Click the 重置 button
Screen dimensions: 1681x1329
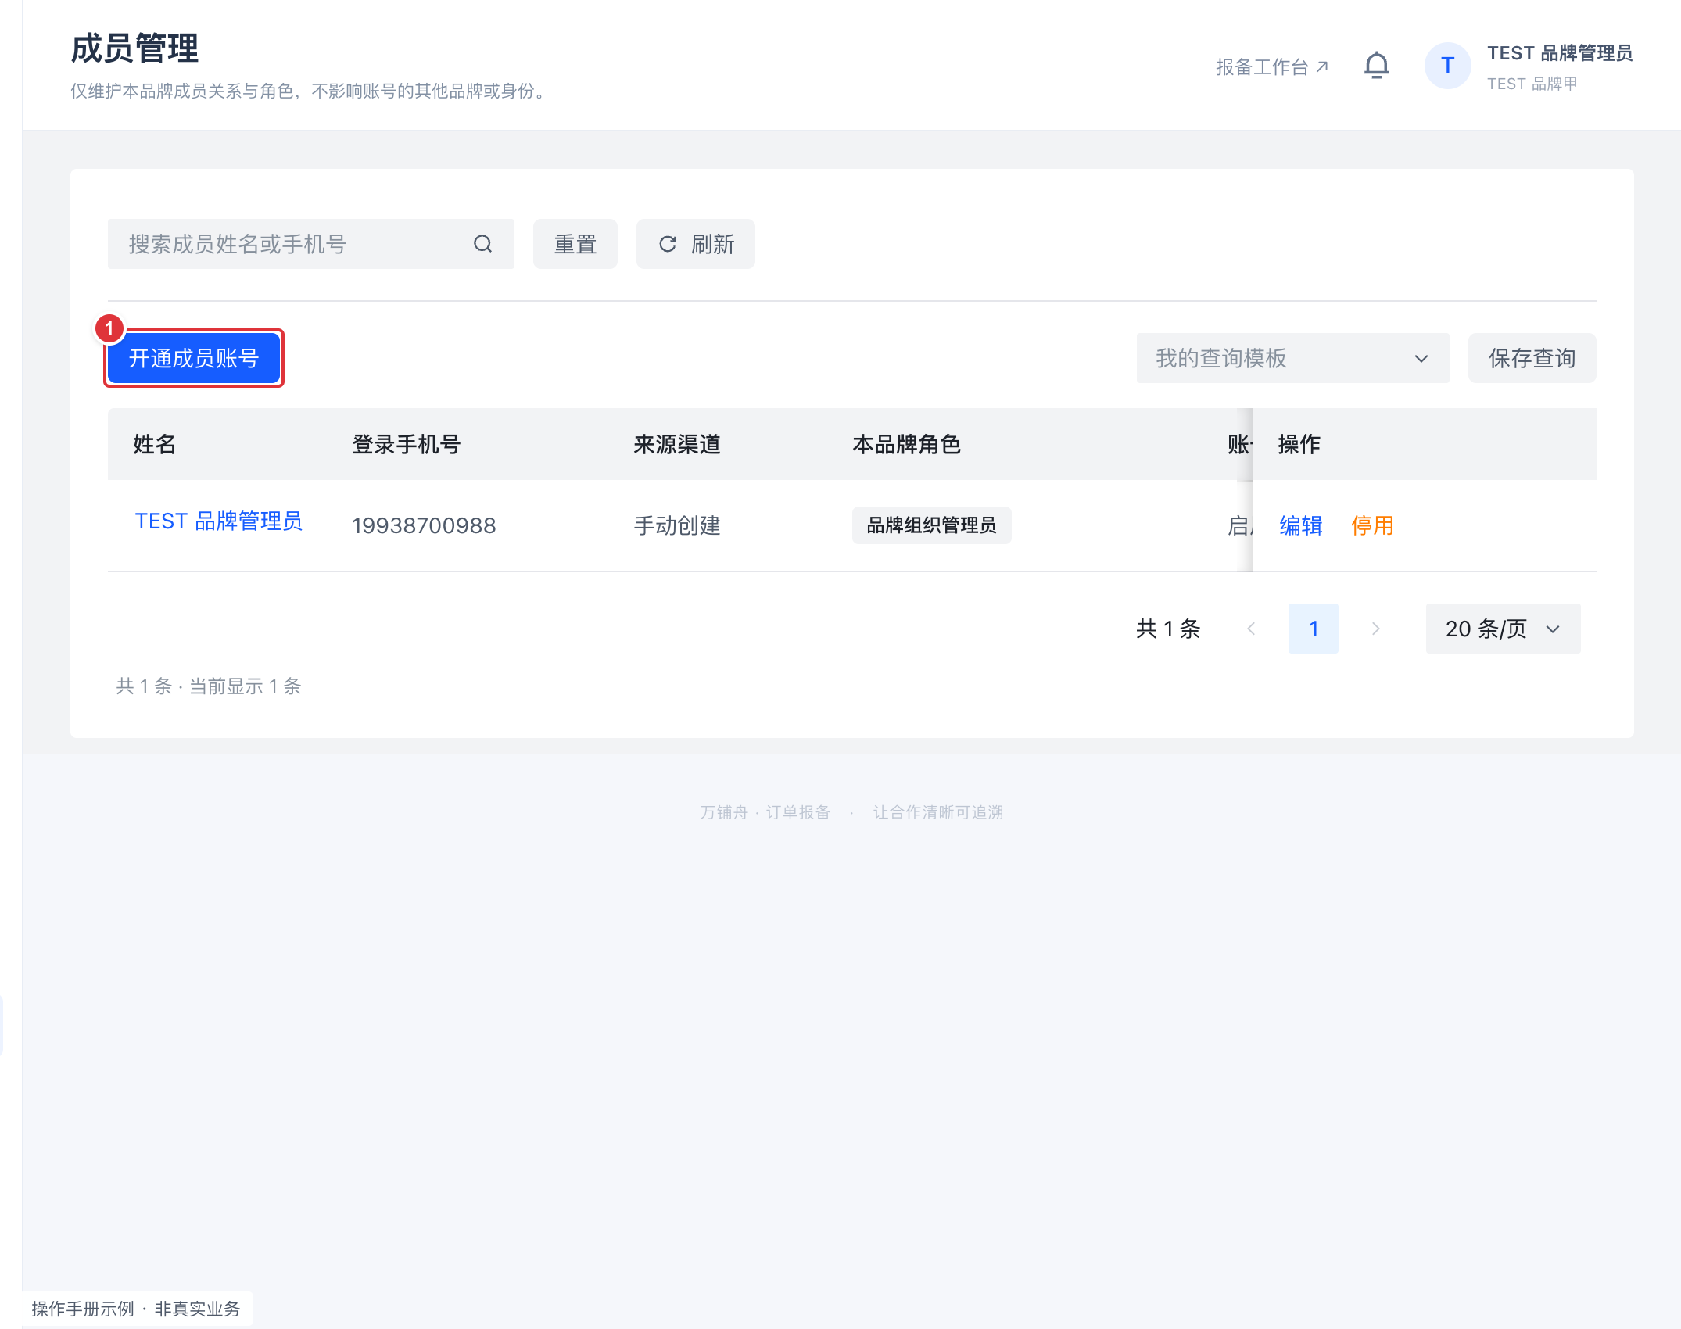(x=575, y=244)
